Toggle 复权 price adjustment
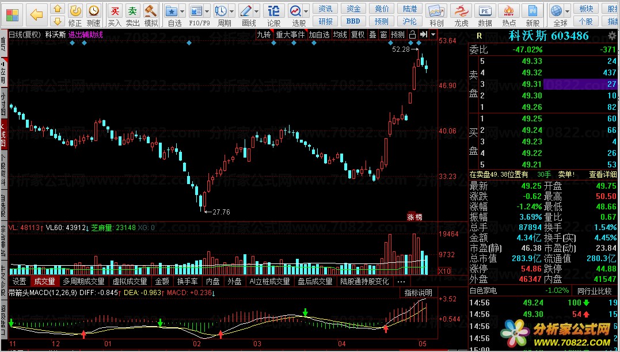Viewport: 620px width, 352px height. click(x=358, y=35)
